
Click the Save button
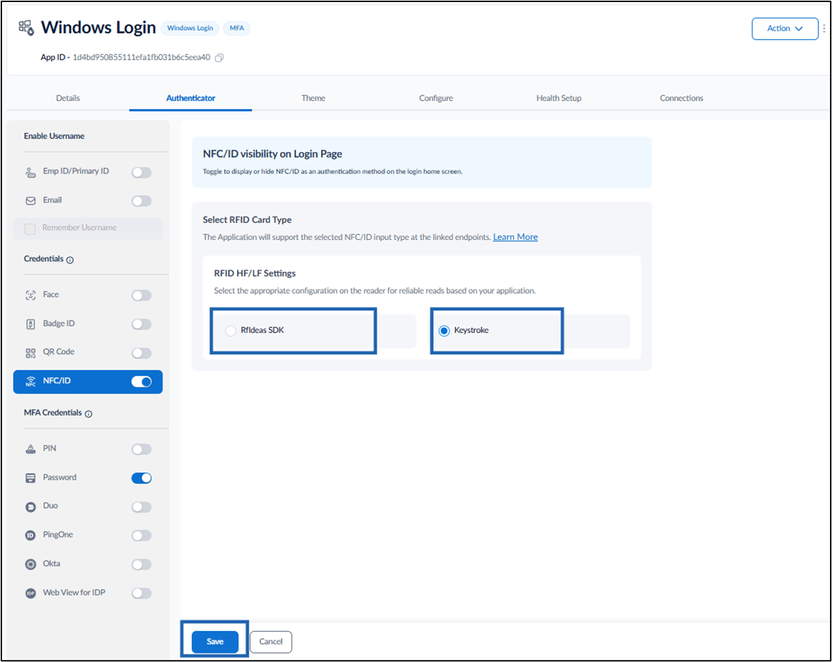(x=215, y=641)
